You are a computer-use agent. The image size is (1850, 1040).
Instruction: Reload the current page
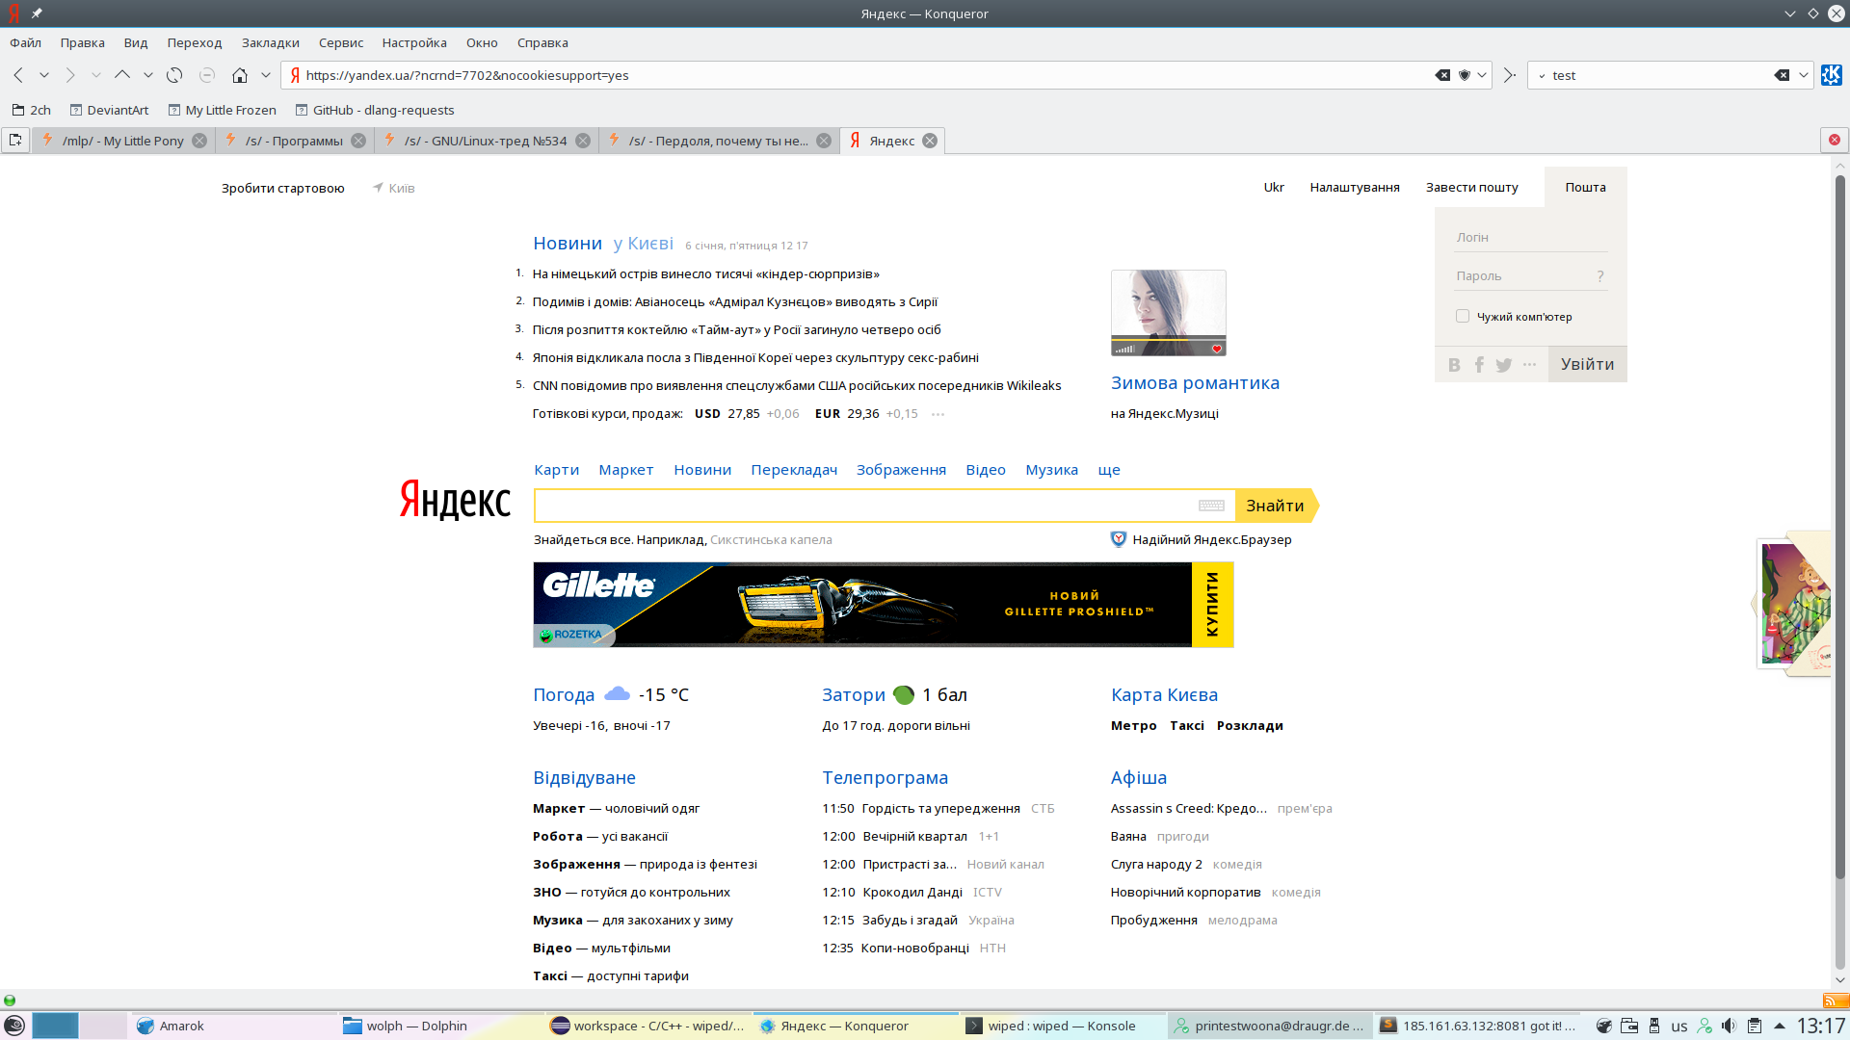(x=174, y=75)
